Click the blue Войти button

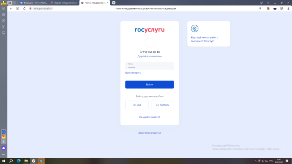click(x=149, y=85)
